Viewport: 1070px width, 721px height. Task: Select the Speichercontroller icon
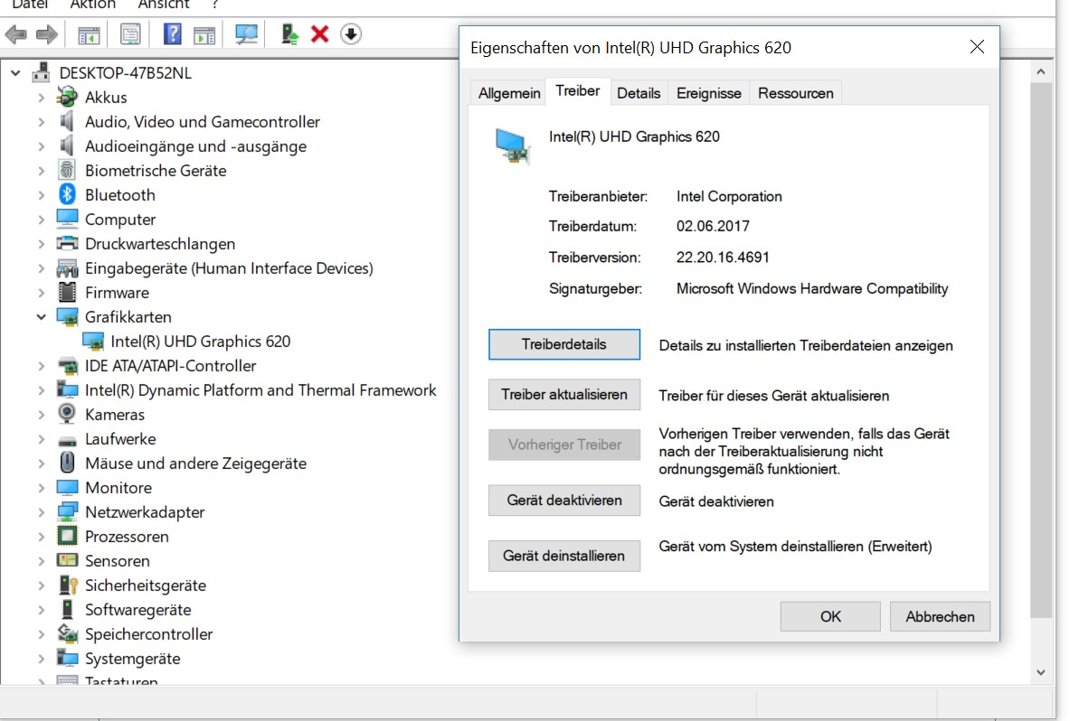click(67, 633)
